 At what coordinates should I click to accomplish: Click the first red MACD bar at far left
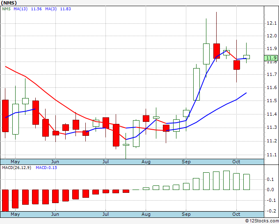(x=5, y=201)
